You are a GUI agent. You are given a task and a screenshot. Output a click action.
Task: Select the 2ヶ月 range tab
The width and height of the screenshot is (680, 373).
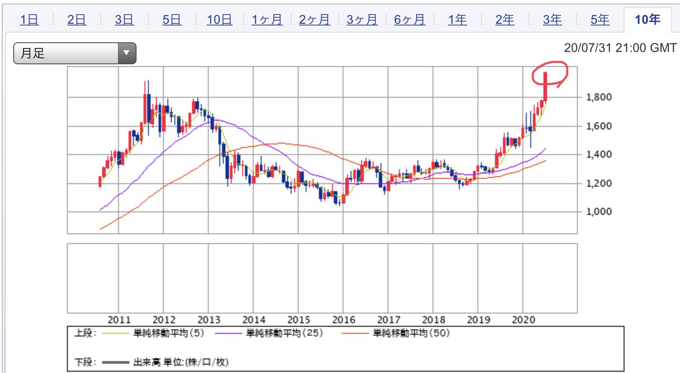314,19
